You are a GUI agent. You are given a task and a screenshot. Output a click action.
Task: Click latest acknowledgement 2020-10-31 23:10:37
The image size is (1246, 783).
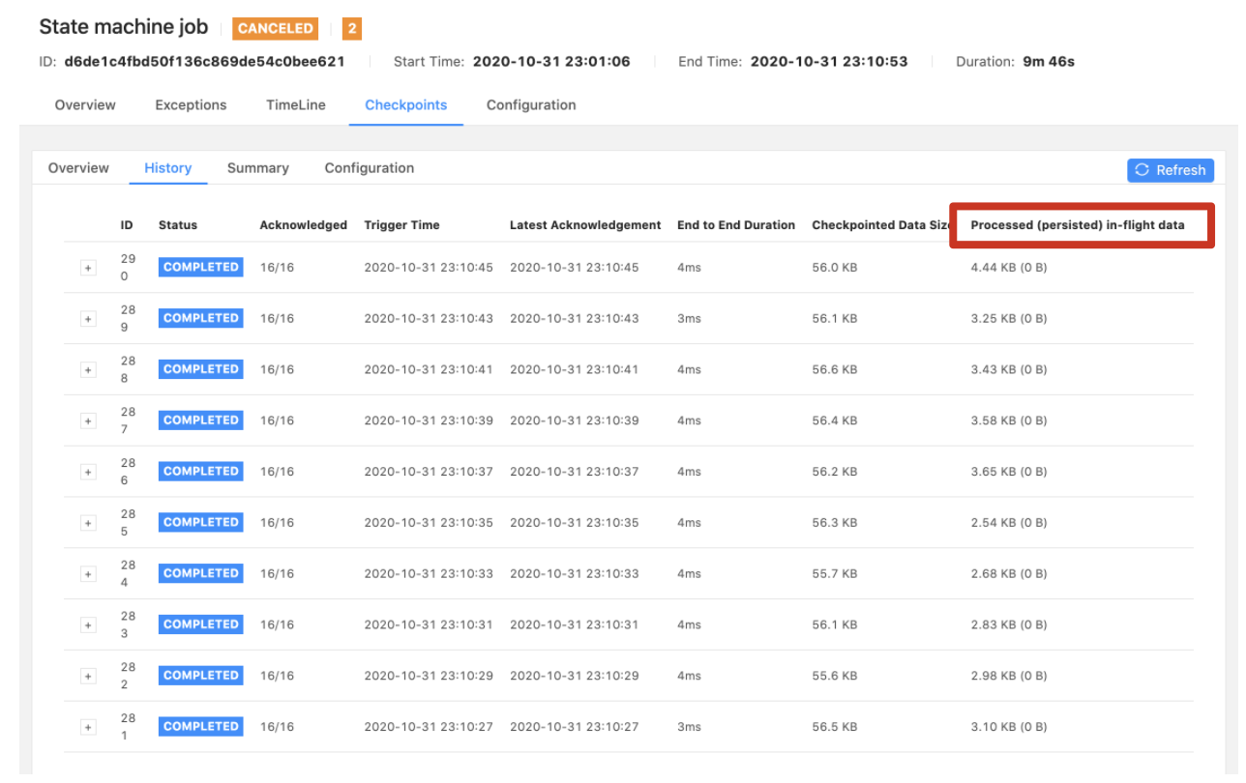[x=575, y=472]
